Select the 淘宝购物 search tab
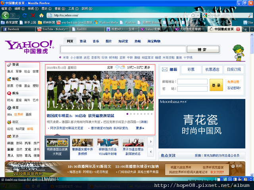This screenshot has width=254, height=190. tap(154, 41)
